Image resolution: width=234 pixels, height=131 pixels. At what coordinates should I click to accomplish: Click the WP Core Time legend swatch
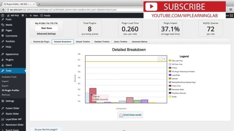(x=170, y=64)
